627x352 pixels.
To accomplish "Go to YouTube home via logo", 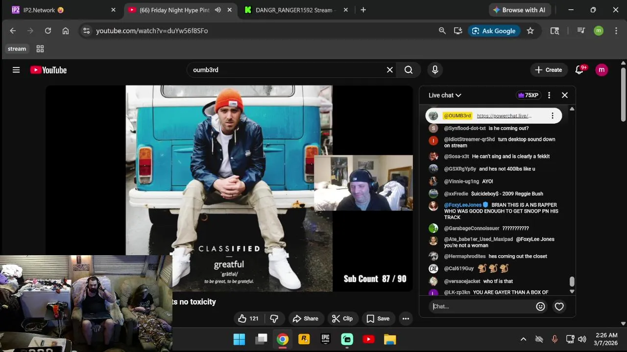I will 48,70.
